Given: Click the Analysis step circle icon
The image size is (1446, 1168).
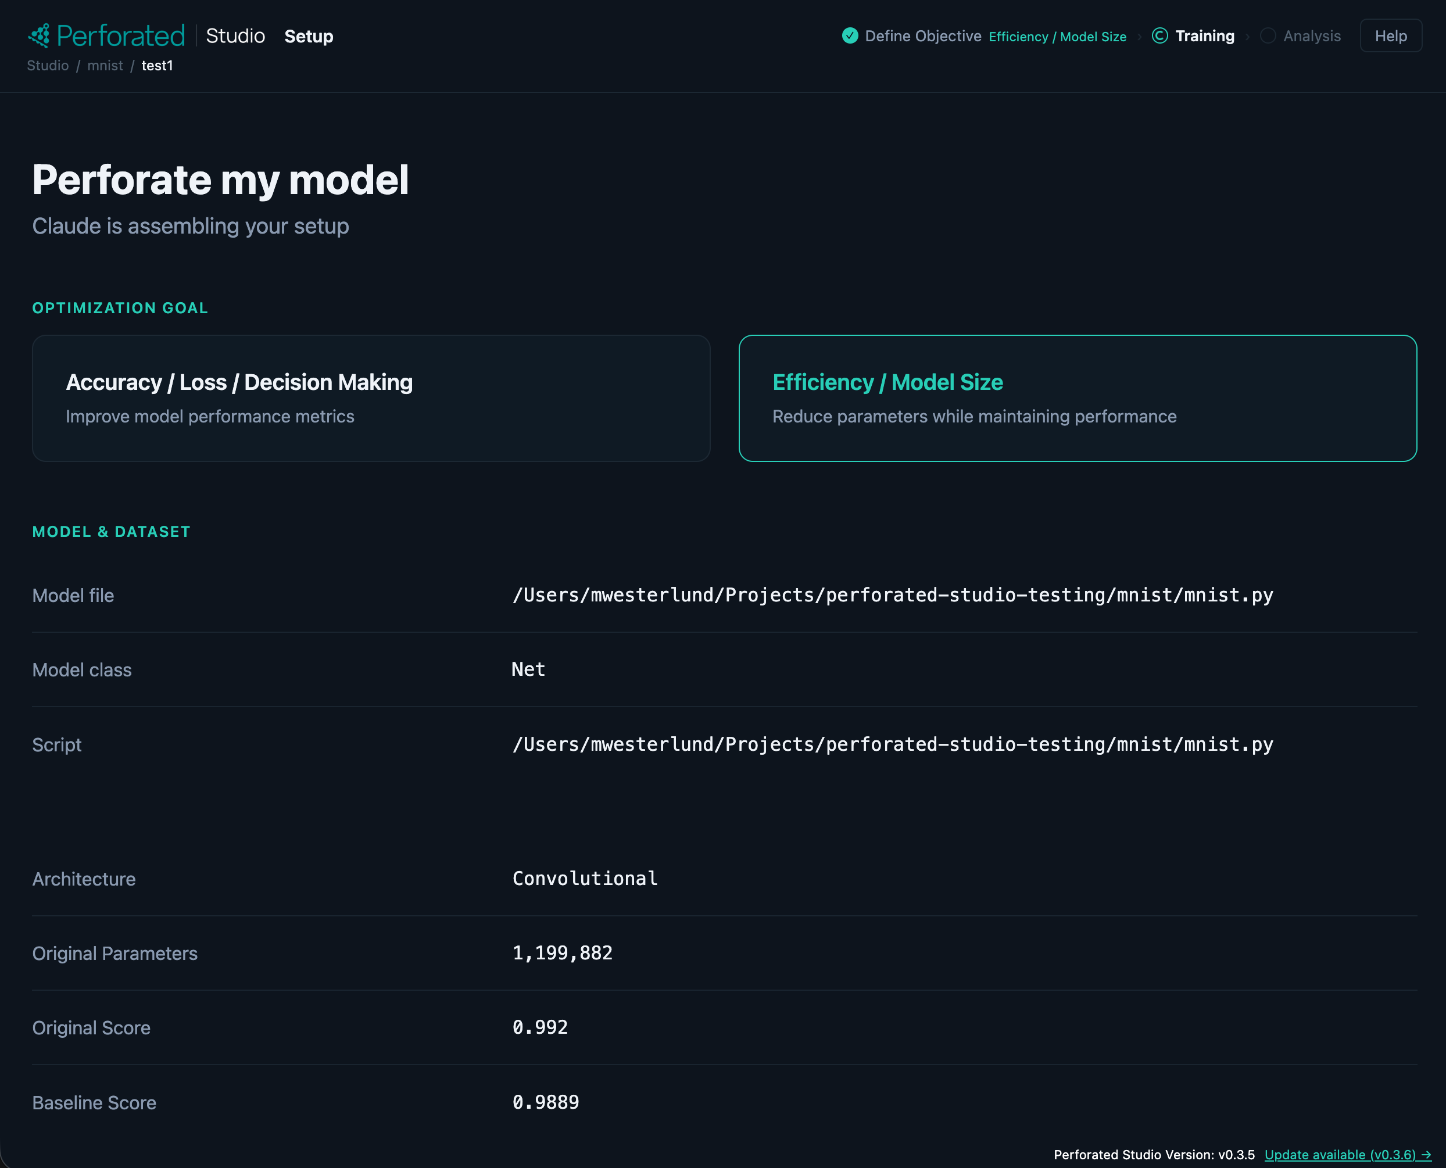Looking at the screenshot, I should 1268,35.
